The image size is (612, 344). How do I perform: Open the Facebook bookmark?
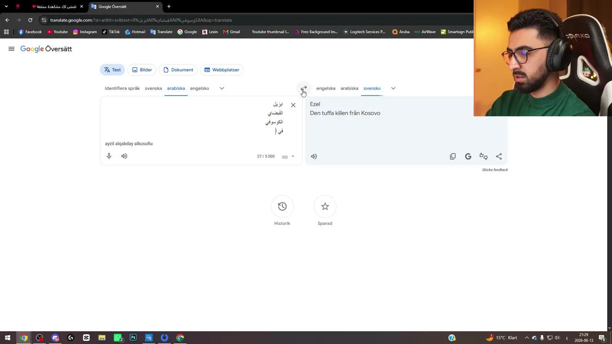(x=30, y=32)
